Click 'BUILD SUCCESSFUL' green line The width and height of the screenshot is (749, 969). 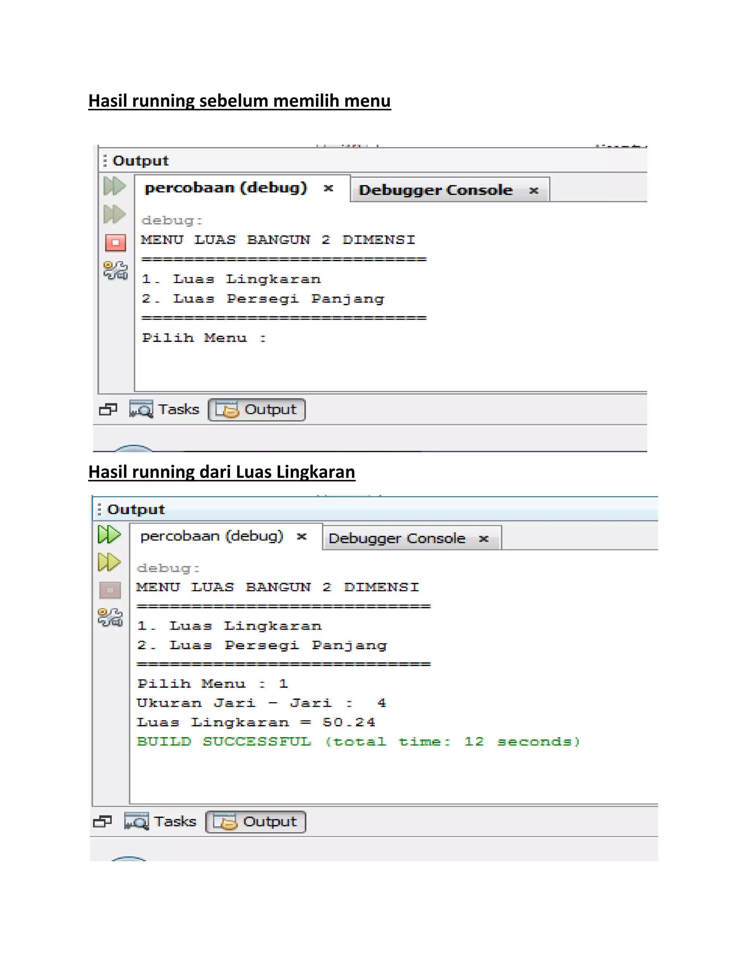click(358, 742)
